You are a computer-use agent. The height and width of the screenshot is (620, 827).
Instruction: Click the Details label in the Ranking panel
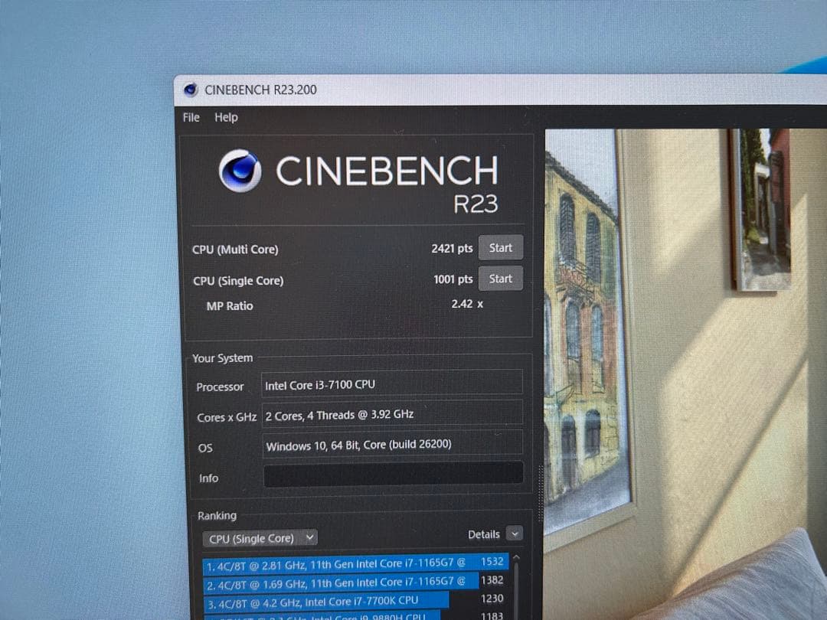[483, 534]
